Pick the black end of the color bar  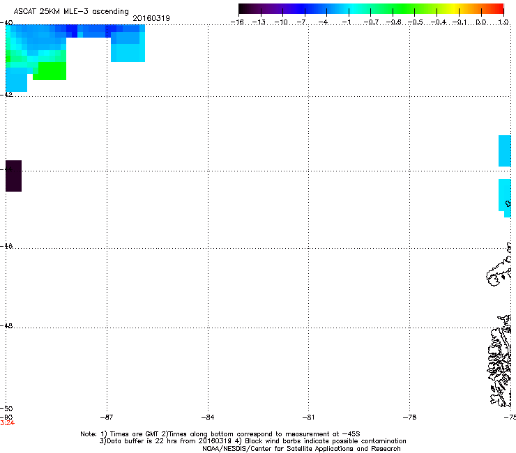[x=243, y=8]
